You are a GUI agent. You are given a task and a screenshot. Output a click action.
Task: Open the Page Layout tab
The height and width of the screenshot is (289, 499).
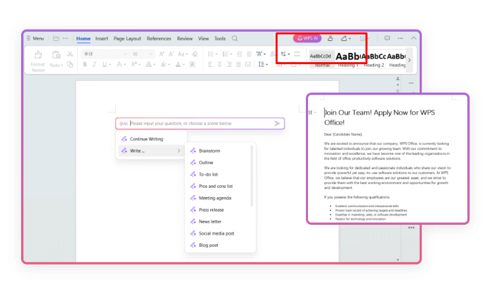coord(128,38)
